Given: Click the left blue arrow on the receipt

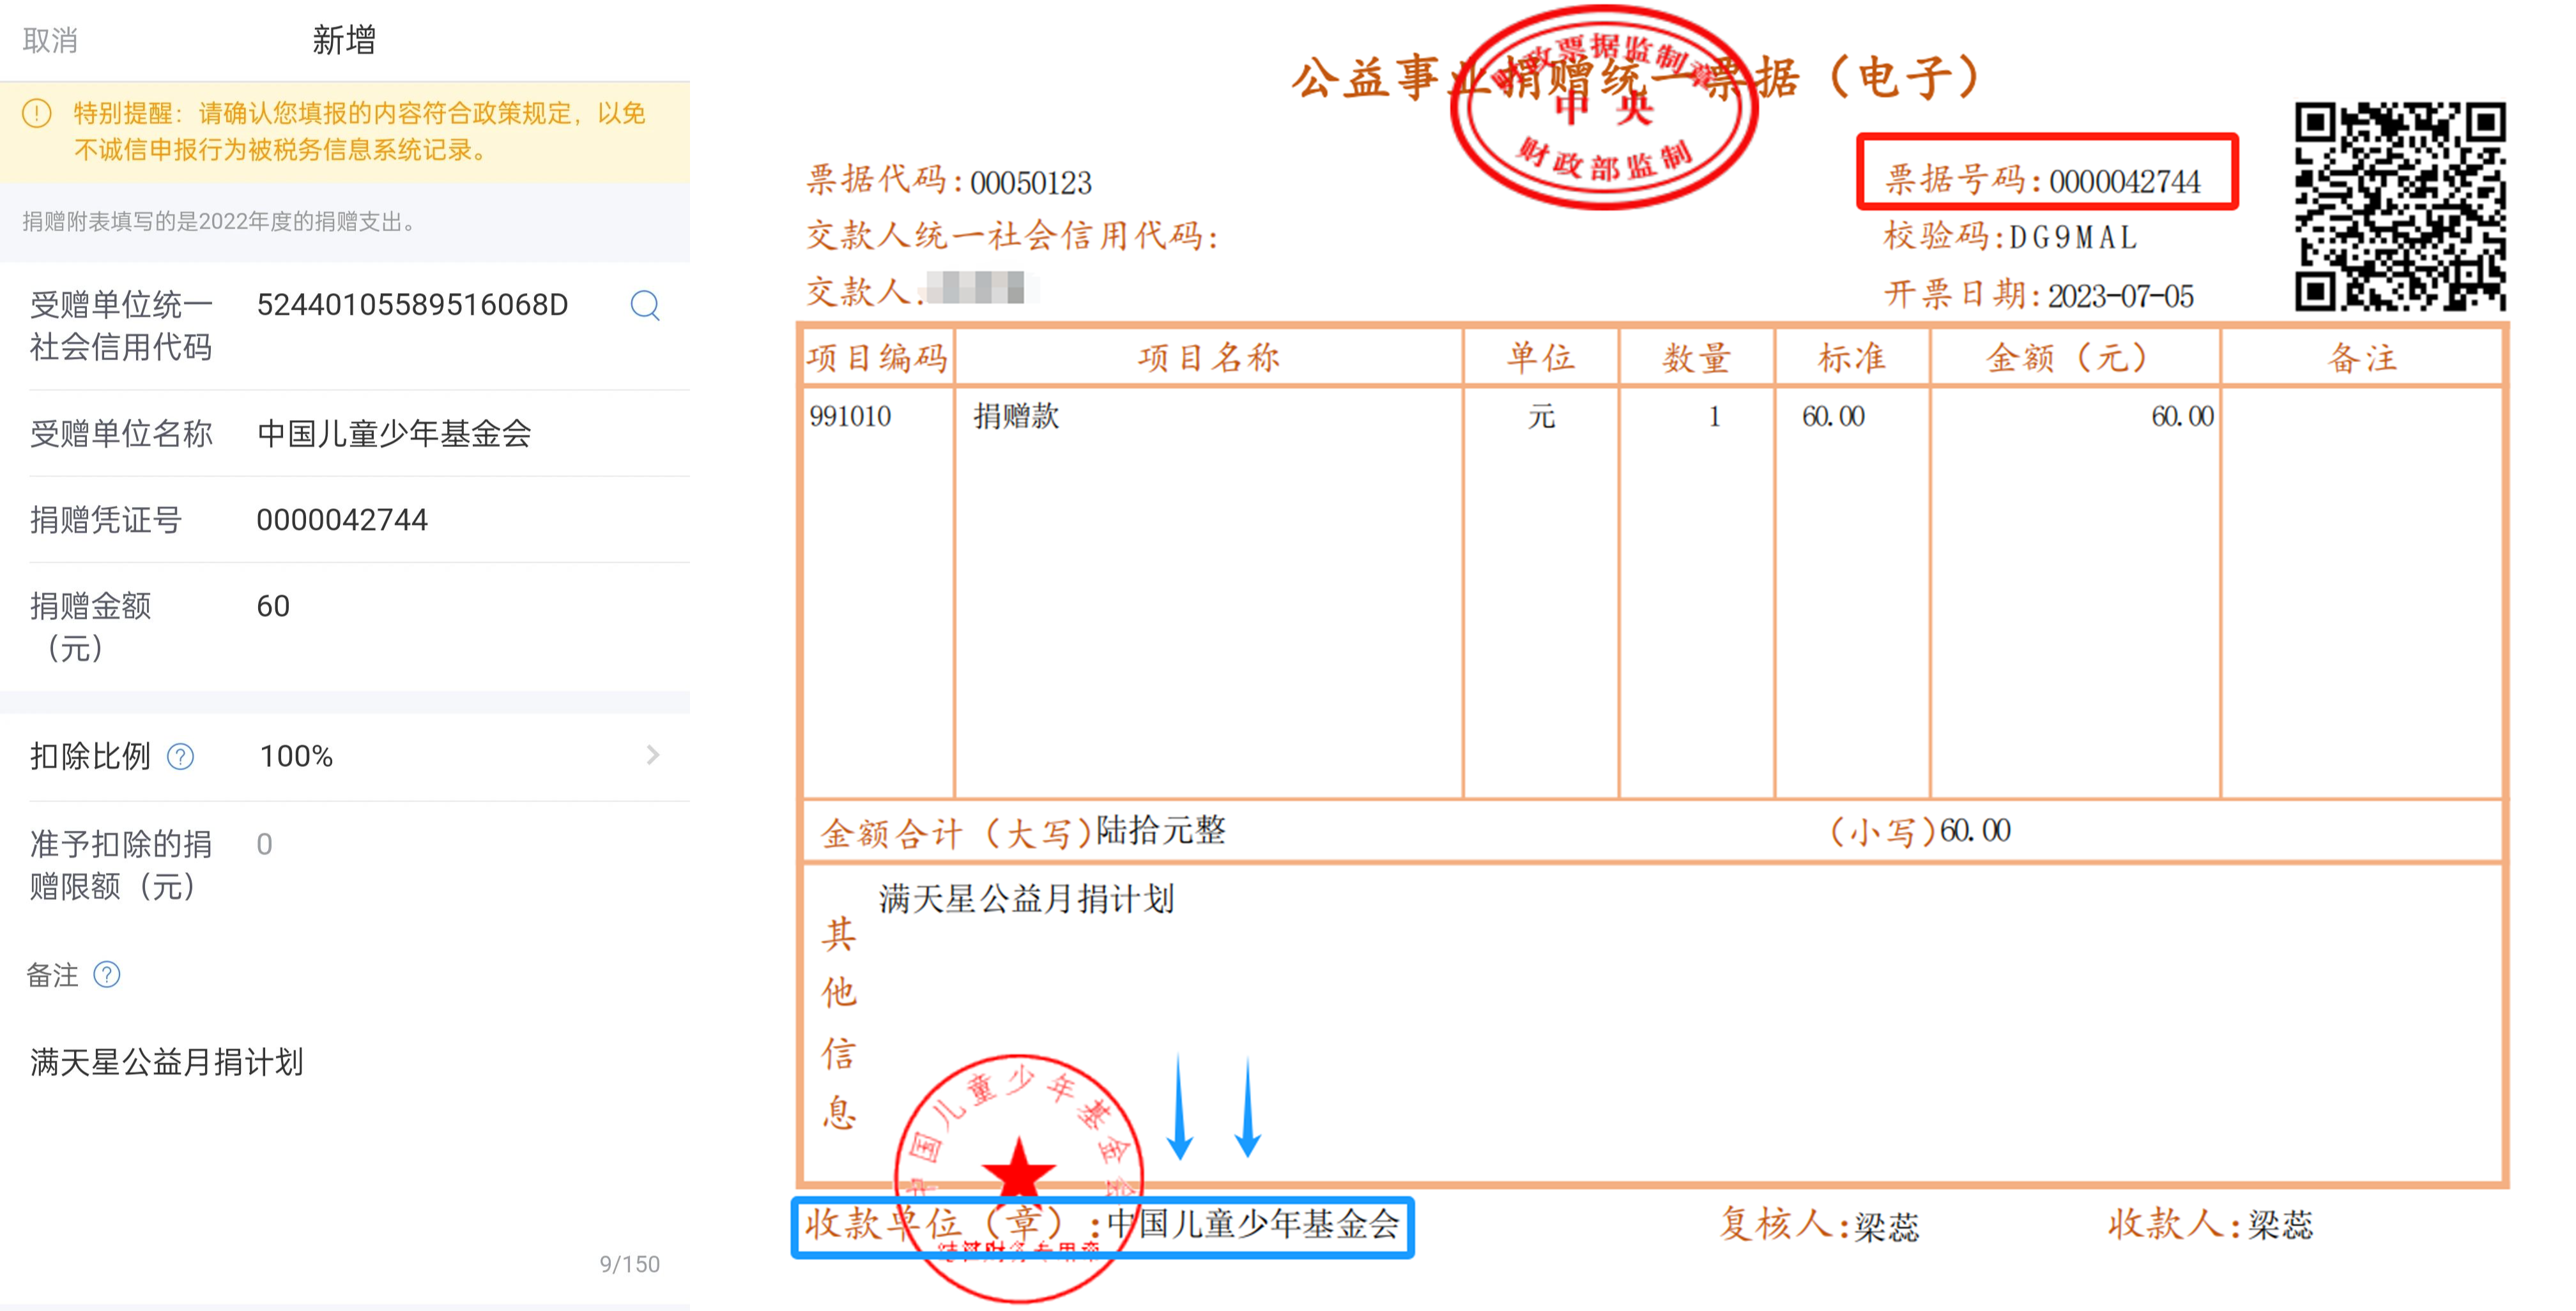Looking at the screenshot, I should [1180, 1109].
